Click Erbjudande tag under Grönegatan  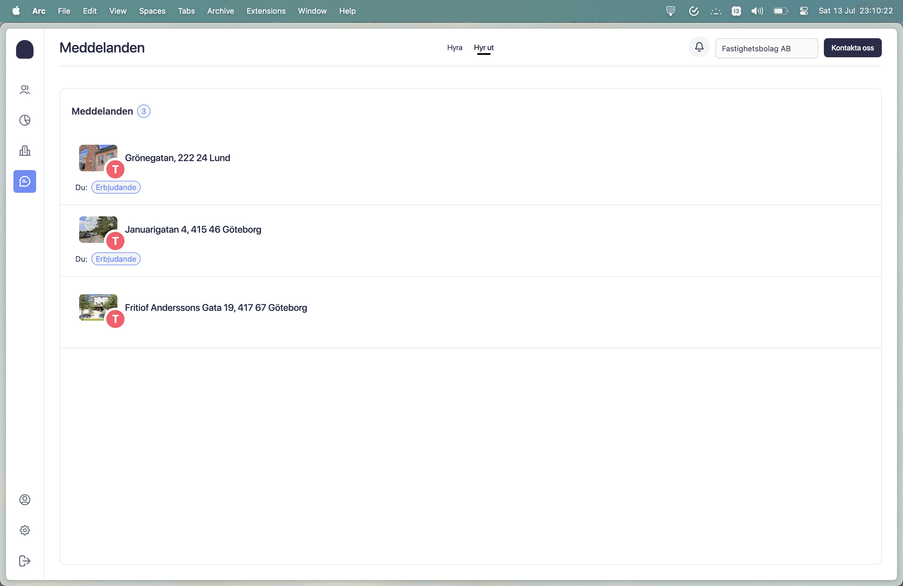point(116,187)
